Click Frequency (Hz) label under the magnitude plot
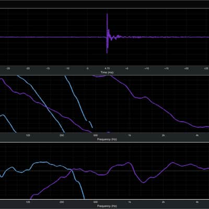Image resolution: width=209 pixels, height=209 pixels. point(107,206)
